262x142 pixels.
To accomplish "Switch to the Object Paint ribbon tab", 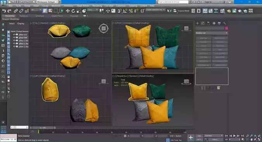I will (x=57, y=16).
